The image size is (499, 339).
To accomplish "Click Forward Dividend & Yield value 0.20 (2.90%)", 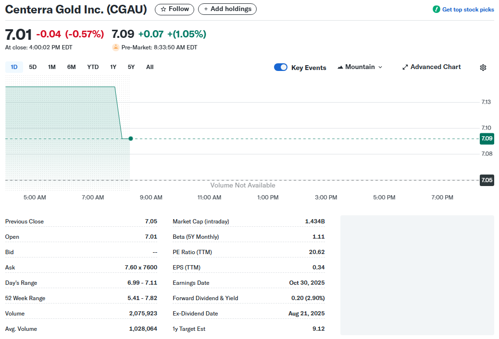I will click(308, 298).
